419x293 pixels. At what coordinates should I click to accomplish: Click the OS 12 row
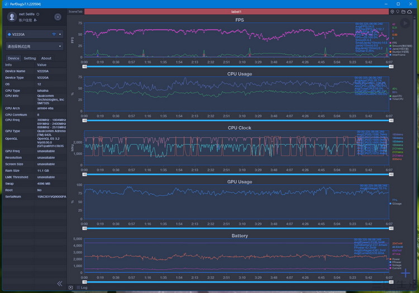click(35, 84)
